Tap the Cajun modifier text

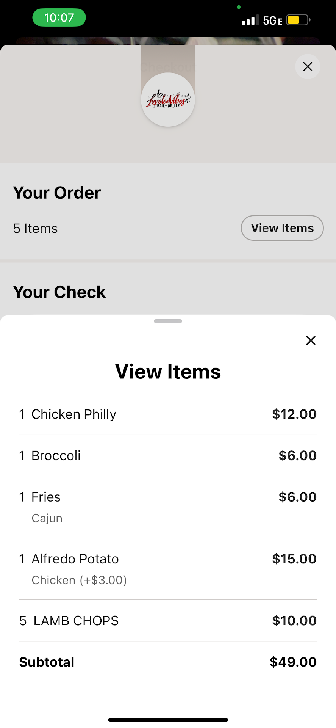[47, 518]
